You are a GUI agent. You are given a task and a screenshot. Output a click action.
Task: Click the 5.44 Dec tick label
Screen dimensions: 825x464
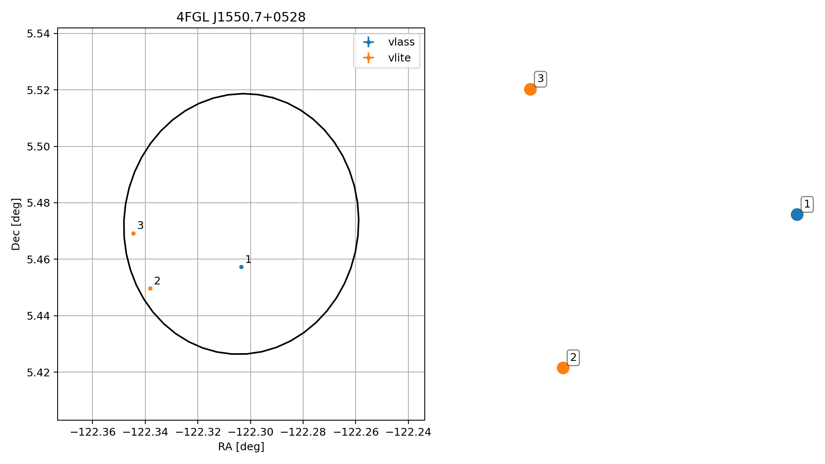[39, 316]
